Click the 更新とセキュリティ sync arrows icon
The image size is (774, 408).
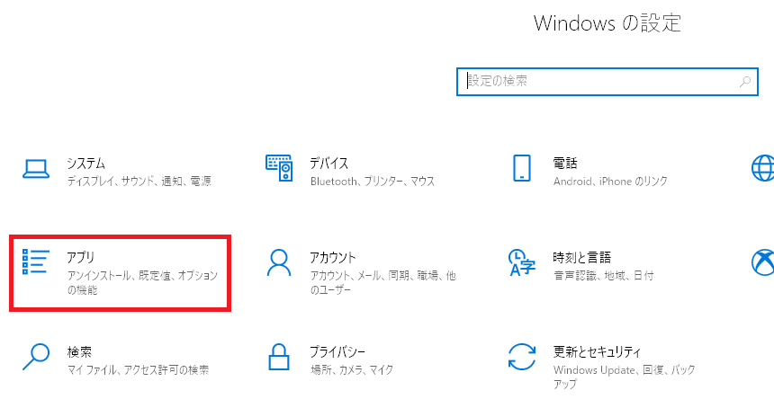(x=522, y=357)
